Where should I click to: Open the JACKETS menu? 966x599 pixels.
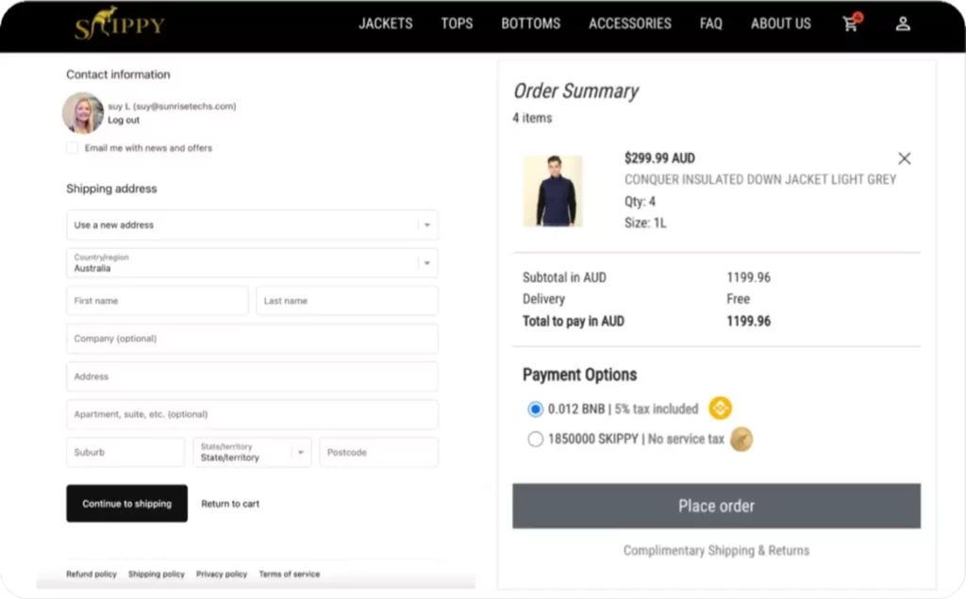(x=386, y=24)
